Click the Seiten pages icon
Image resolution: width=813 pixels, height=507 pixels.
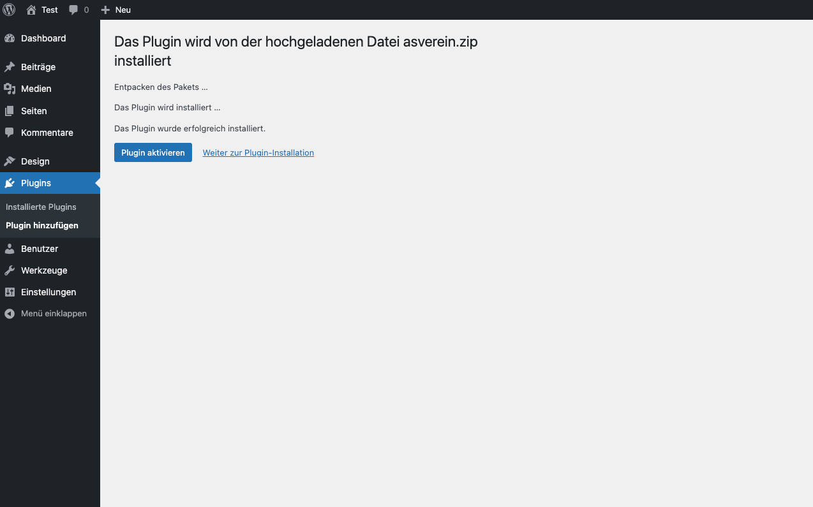10,111
